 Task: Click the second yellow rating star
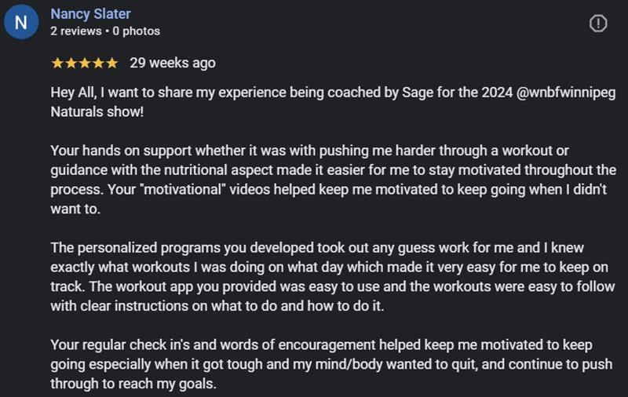point(71,63)
